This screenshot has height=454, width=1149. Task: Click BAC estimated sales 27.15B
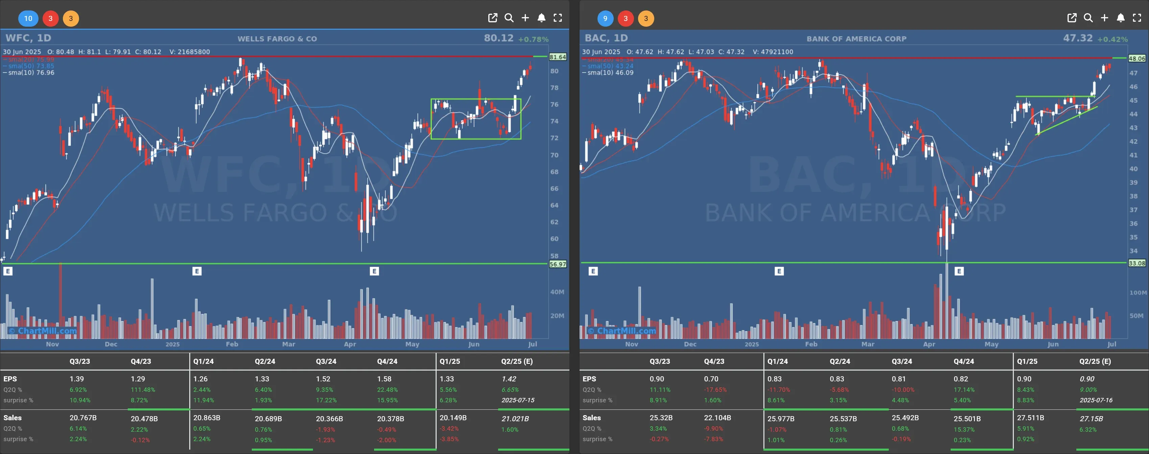point(1091,418)
